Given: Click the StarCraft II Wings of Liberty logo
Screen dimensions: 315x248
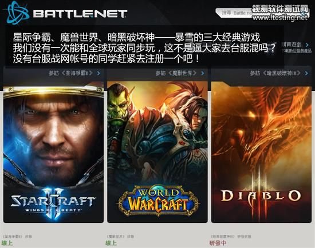Looking at the screenshot, I should [x=53, y=203].
